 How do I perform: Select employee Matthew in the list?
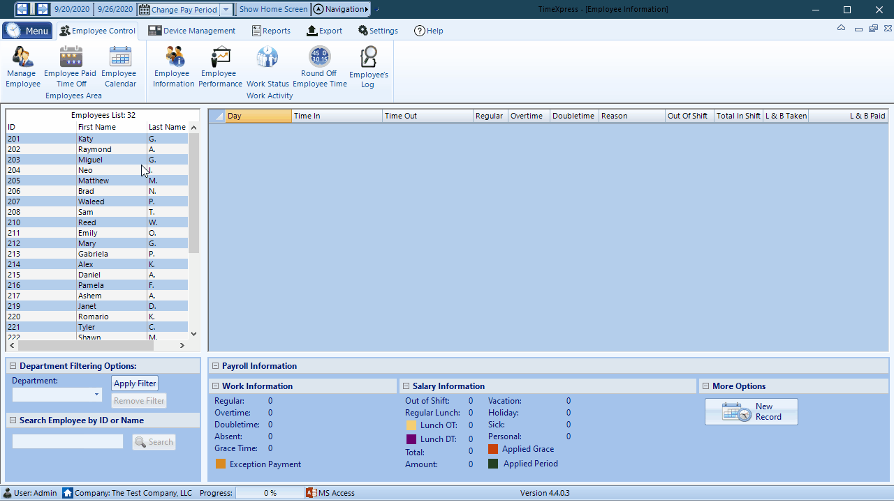(94, 181)
